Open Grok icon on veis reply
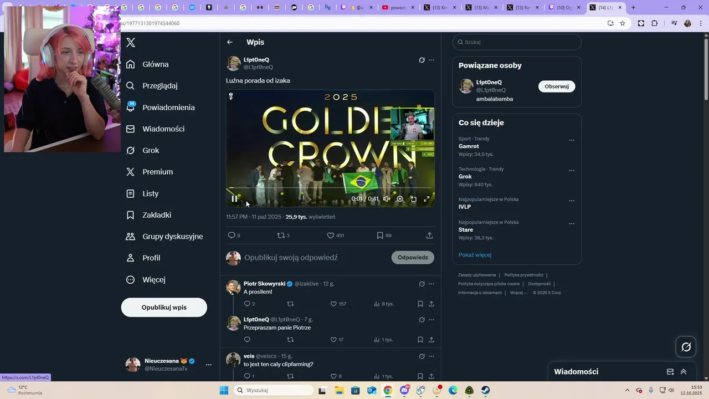 (422, 356)
